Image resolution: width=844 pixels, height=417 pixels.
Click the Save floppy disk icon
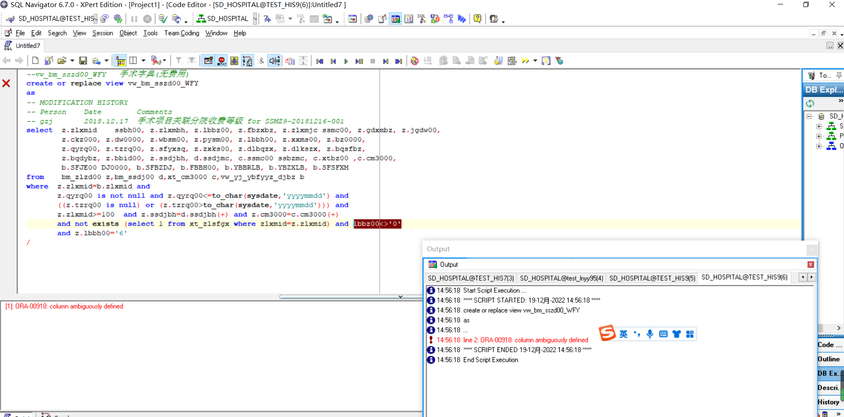tap(83, 61)
